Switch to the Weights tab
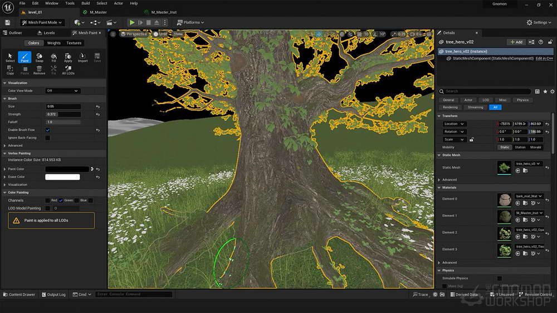557x313 pixels. pos(53,43)
